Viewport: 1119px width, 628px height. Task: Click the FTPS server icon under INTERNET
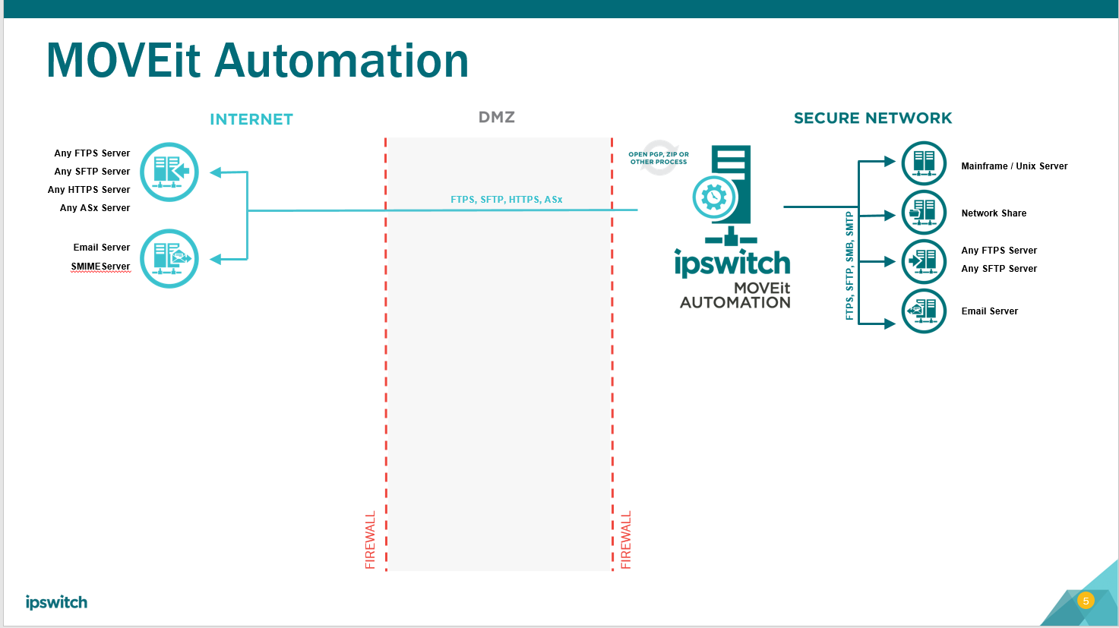(x=169, y=172)
